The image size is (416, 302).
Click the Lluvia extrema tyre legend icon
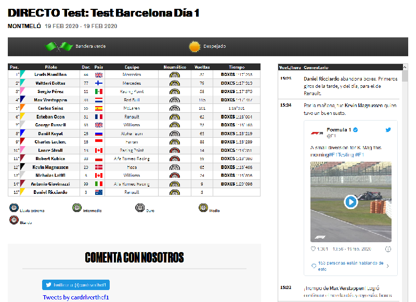pos(14,207)
